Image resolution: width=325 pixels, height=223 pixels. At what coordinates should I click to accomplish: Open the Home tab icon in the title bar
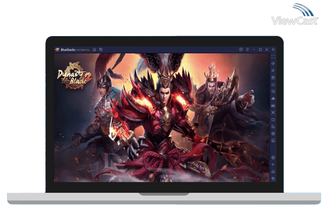pyautogui.click(x=94, y=50)
